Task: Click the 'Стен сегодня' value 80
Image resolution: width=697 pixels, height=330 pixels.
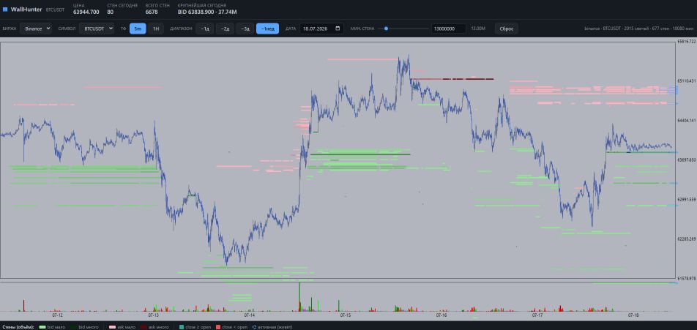Action: point(111,12)
